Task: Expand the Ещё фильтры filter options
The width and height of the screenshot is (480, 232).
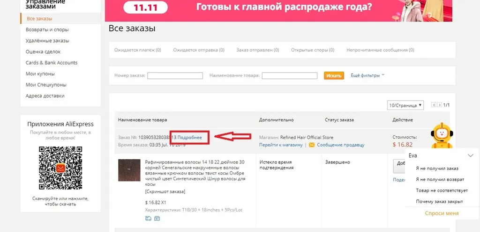Action: [367, 75]
